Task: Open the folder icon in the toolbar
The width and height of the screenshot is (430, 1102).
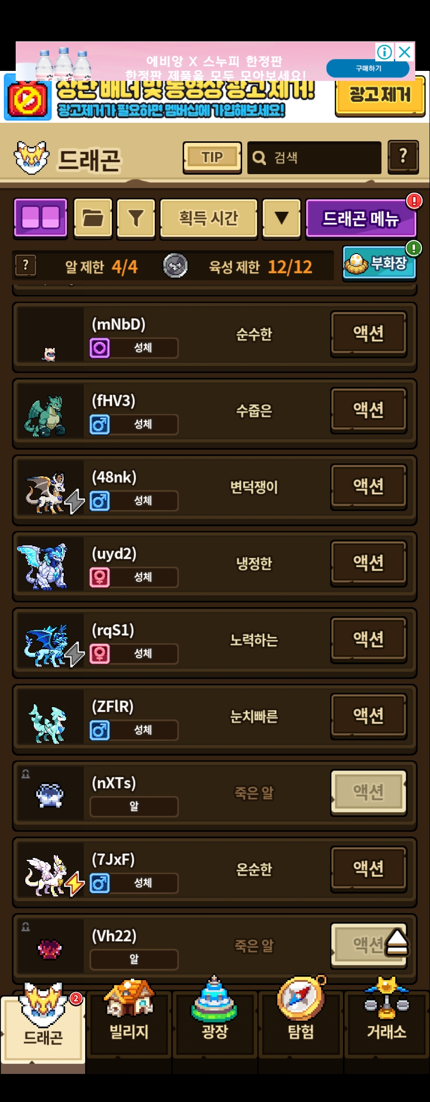Action: (93, 218)
